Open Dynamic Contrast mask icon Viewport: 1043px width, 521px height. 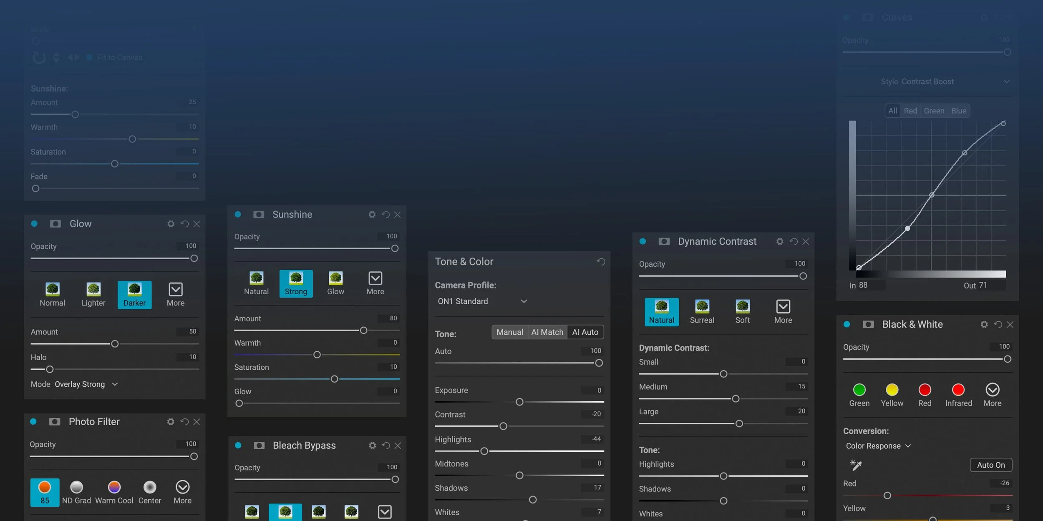tap(664, 242)
